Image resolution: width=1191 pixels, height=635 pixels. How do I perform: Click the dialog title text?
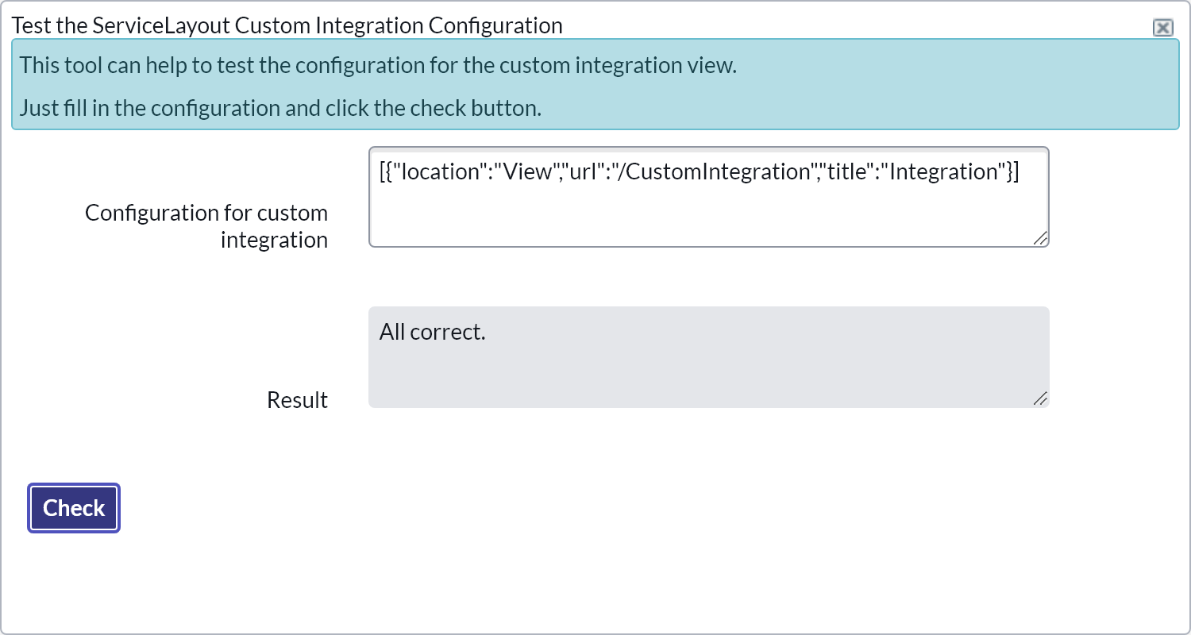[x=287, y=25]
